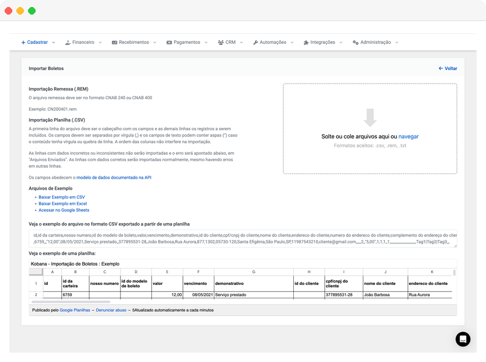Open Acessar no Google Sheets link
Image resolution: width=486 pixels, height=362 pixels.
coord(64,210)
